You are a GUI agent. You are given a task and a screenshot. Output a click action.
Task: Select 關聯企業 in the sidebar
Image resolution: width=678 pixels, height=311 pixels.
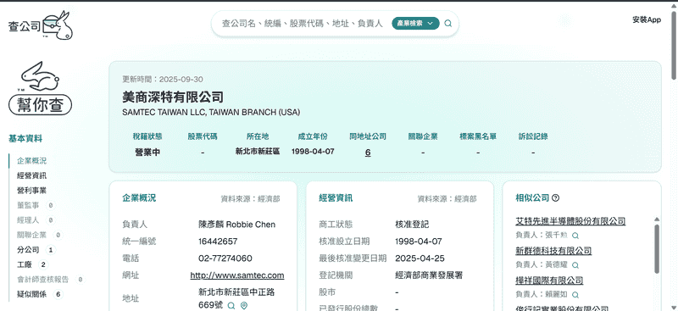pyautogui.click(x=32, y=235)
